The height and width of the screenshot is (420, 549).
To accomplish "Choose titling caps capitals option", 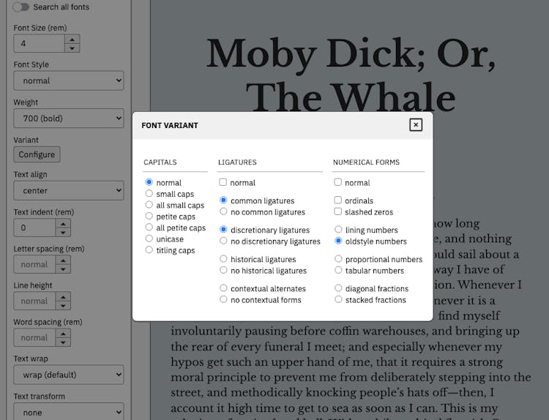I will pyautogui.click(x=149, y=250).
